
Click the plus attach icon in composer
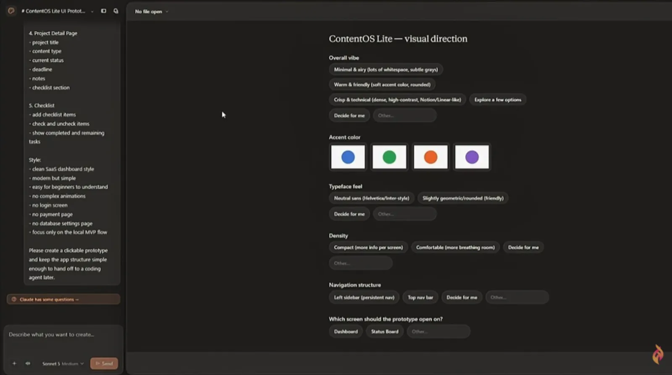tap(14, 363)
